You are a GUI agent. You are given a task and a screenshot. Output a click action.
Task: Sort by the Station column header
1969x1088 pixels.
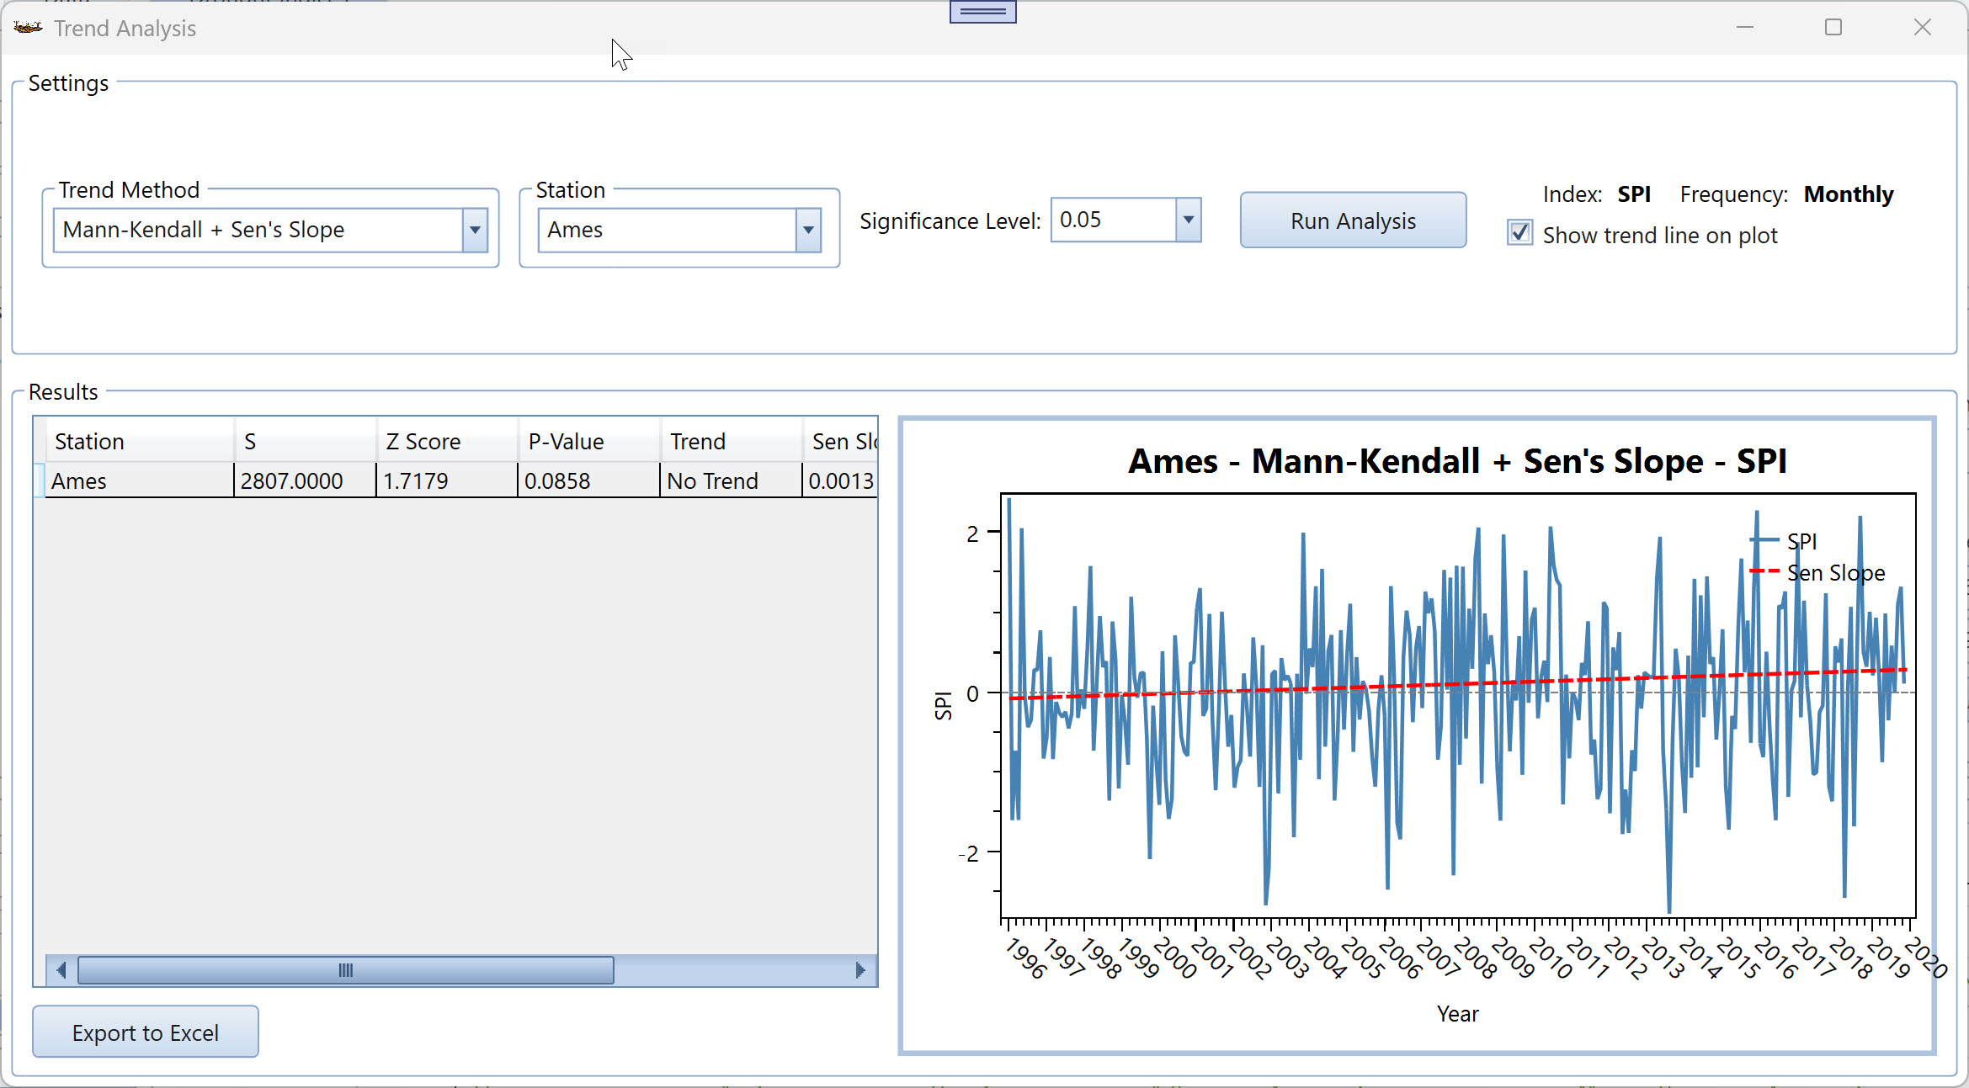(x=139, y=441)
